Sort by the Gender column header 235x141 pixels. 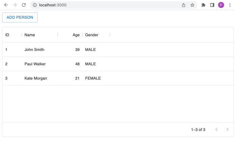pyautogui.click(x=92, y=35)
